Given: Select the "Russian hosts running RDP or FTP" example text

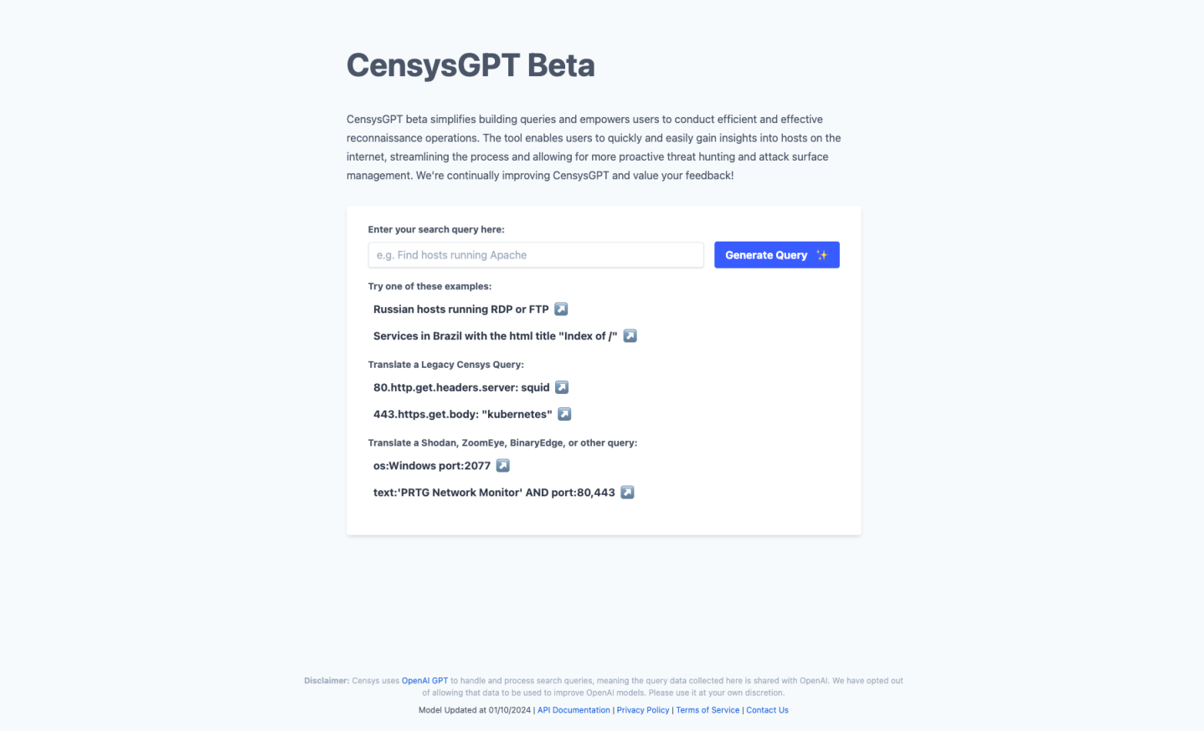Looking at the screenshot, I should pyautogui.click(x=461, y=309).
